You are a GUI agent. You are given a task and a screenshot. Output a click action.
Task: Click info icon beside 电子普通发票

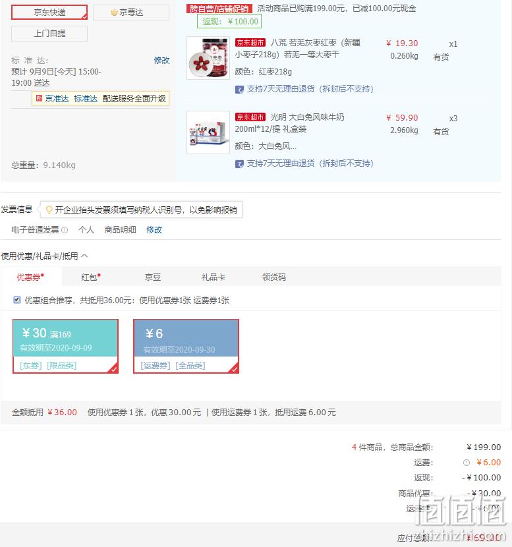pos(65,230)
